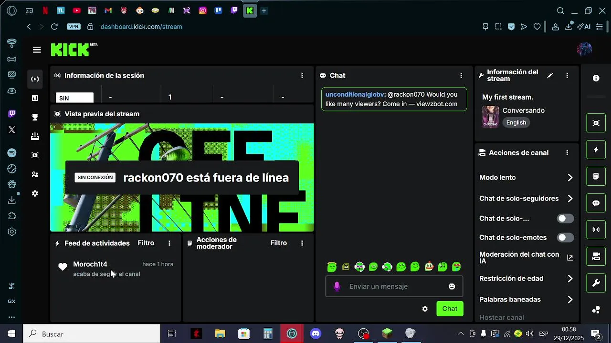611x343 pixels.
Task: Click the SIN status badge in session info
Action: pyautogui.click(x=74, y=98)
